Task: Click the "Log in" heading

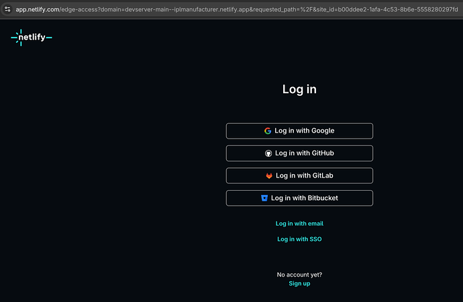Action: point(299,89)
